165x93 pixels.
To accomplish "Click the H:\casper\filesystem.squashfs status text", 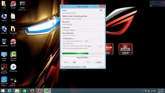I will pos(73,67).
